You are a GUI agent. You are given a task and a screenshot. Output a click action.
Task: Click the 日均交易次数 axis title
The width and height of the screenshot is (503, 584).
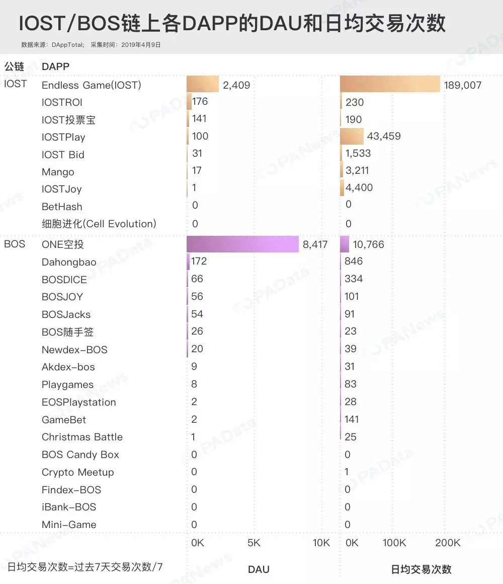click(421, 569)
